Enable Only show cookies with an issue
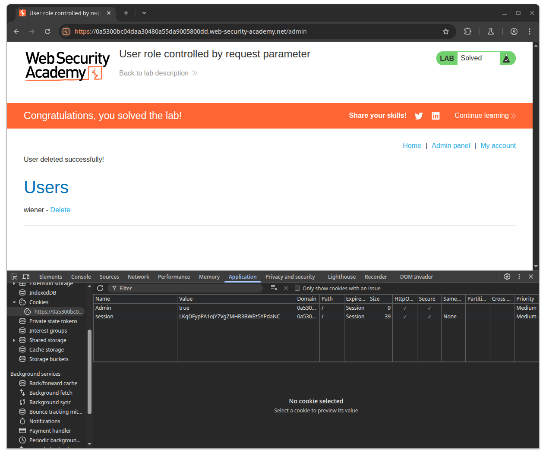 coord(297,288)
